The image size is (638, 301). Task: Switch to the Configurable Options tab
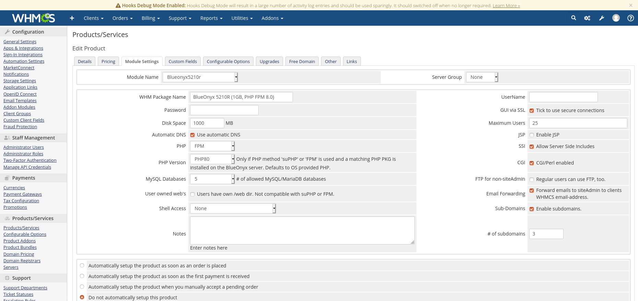228,61
